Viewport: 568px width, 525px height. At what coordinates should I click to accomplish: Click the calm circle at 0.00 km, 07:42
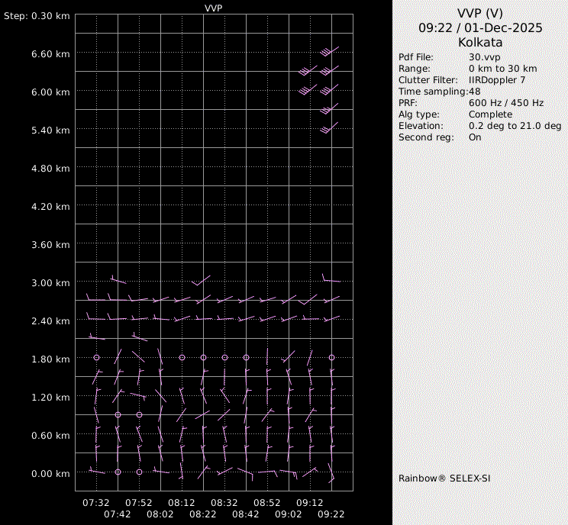[118, 472]
